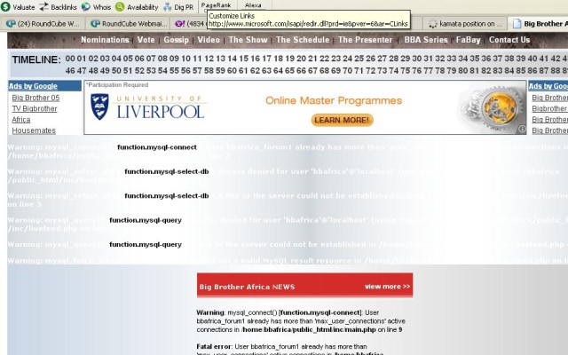568x355 pixels.
Task: Open the Housemates ad link
Action: 34,130
